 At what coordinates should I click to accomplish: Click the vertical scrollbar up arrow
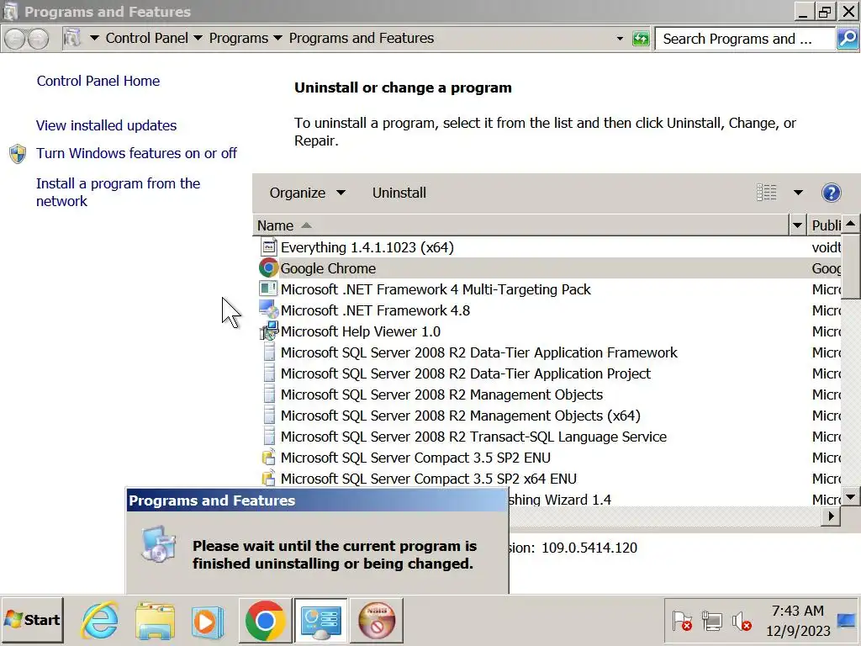click(851, 224)
